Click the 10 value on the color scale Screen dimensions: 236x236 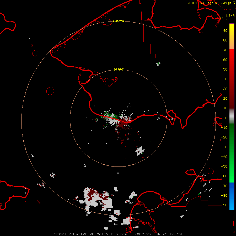pos(225,108)
